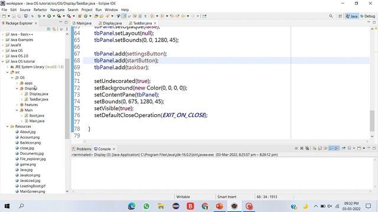Close the TaskBar.java editor tab
The height and width of the screenshot is (212, 378).
click(x=155, y=24)
